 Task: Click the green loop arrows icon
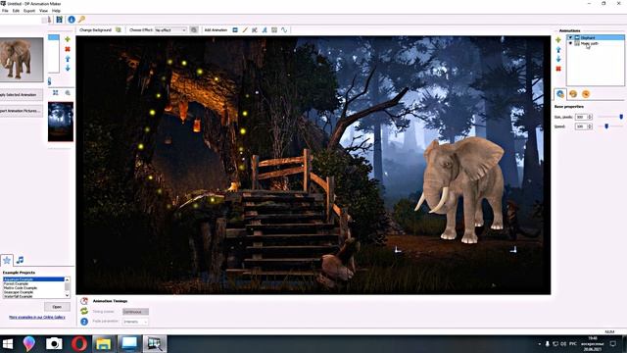pyautogui.click(x=84, y=311)
